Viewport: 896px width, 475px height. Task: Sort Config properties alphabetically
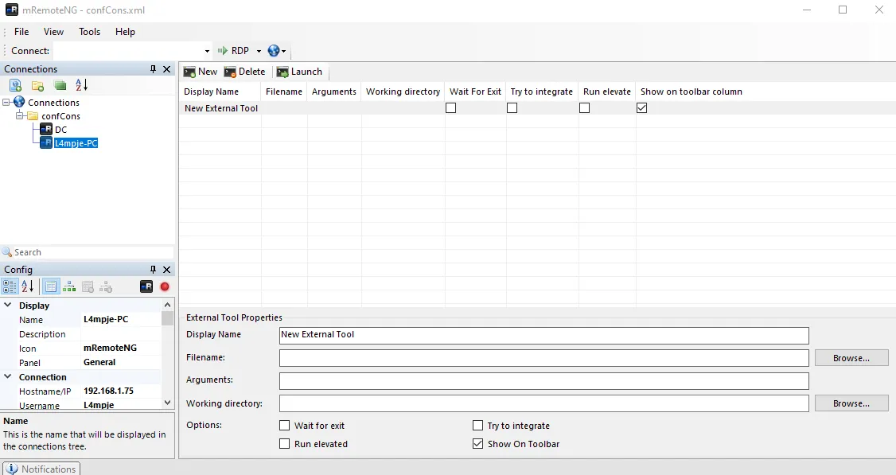27,286
